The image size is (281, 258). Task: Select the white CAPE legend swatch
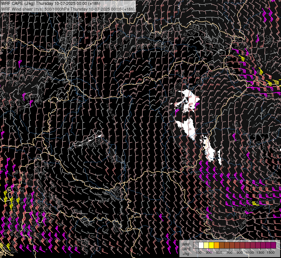(x=201, y=245)
